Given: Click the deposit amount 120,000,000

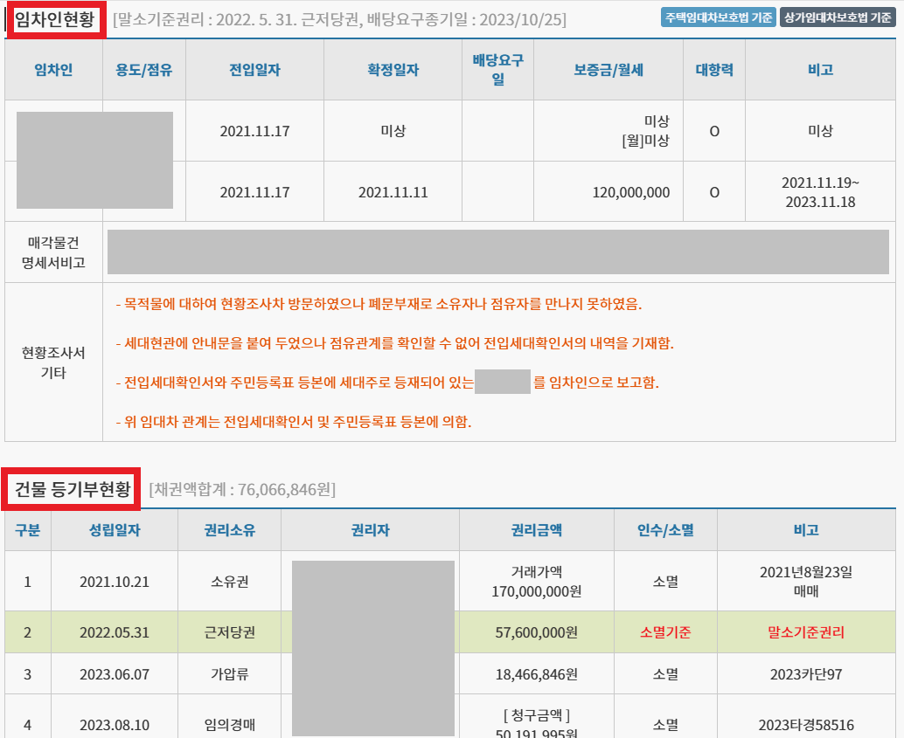Looking at the screenshot, I should [x=631, y=191].
